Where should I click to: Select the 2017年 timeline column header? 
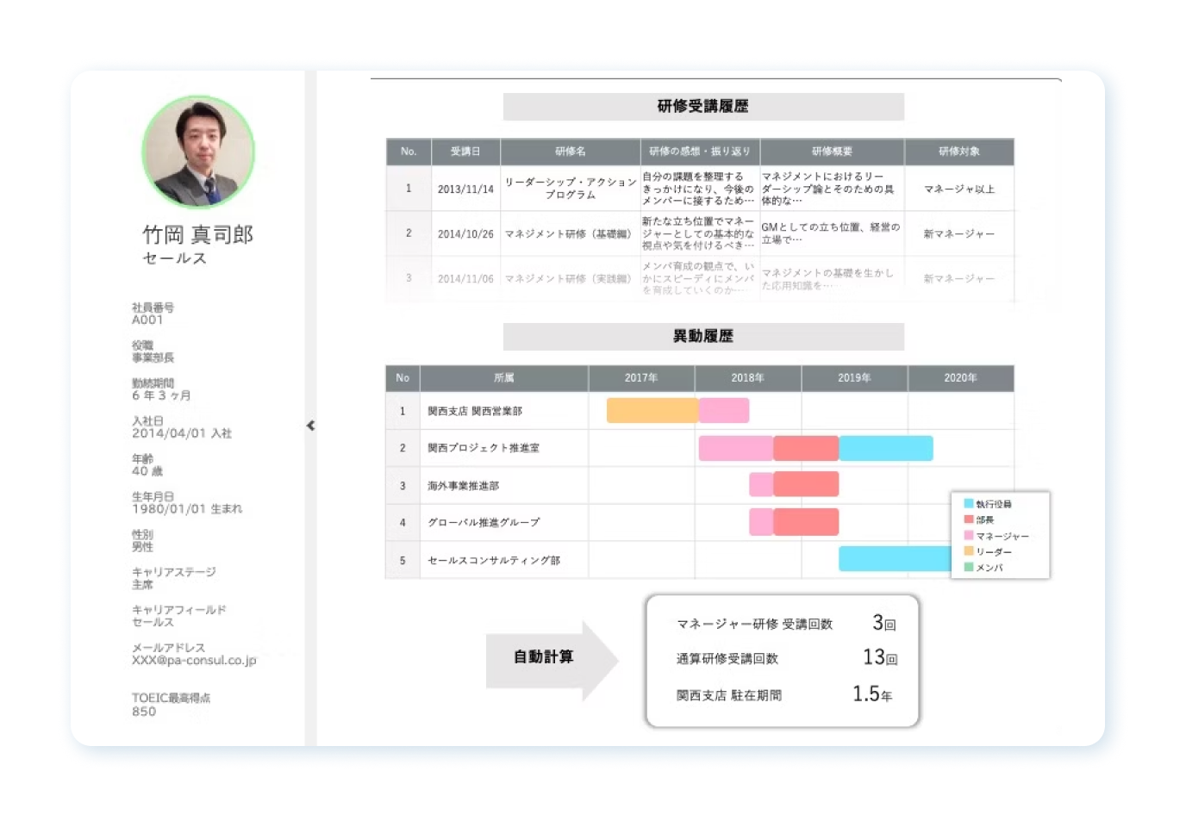[x=641, y=378]
